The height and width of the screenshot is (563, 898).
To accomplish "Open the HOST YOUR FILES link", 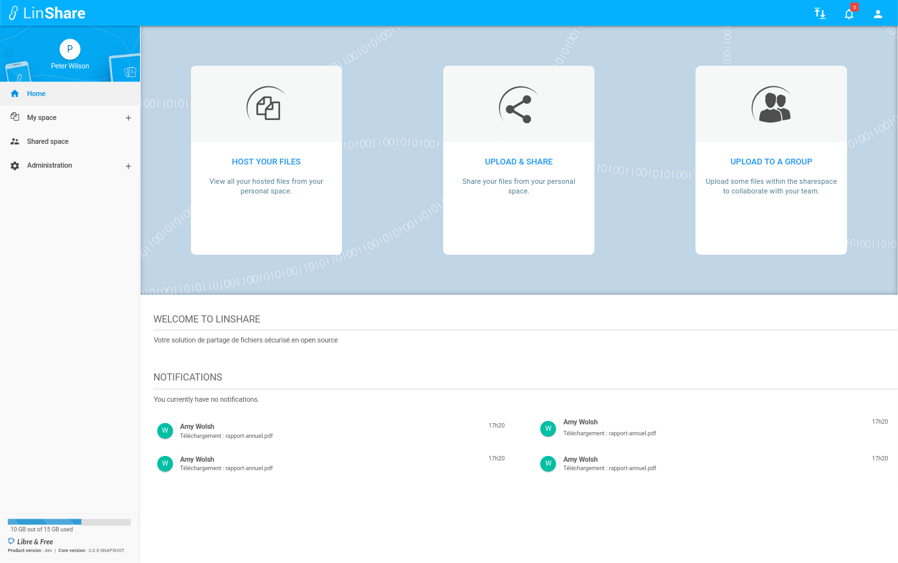I will click(x=266, y=162).
